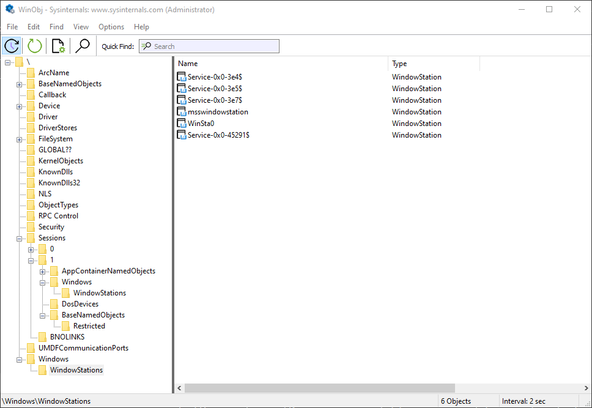592x408 pixels.
Task: Open properties using the document gear icon
Action: [x=59, y=46]
